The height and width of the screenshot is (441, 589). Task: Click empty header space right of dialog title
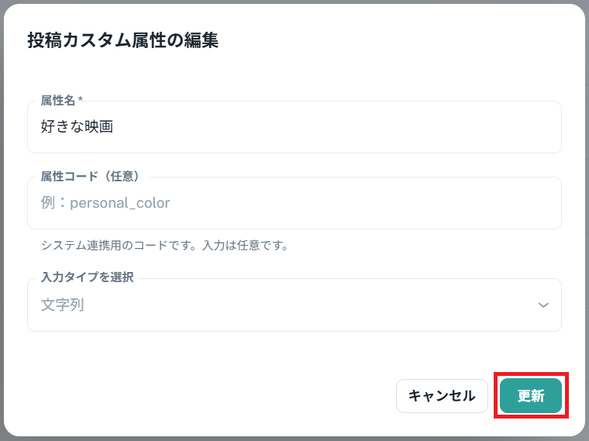(x=403, y=41)
